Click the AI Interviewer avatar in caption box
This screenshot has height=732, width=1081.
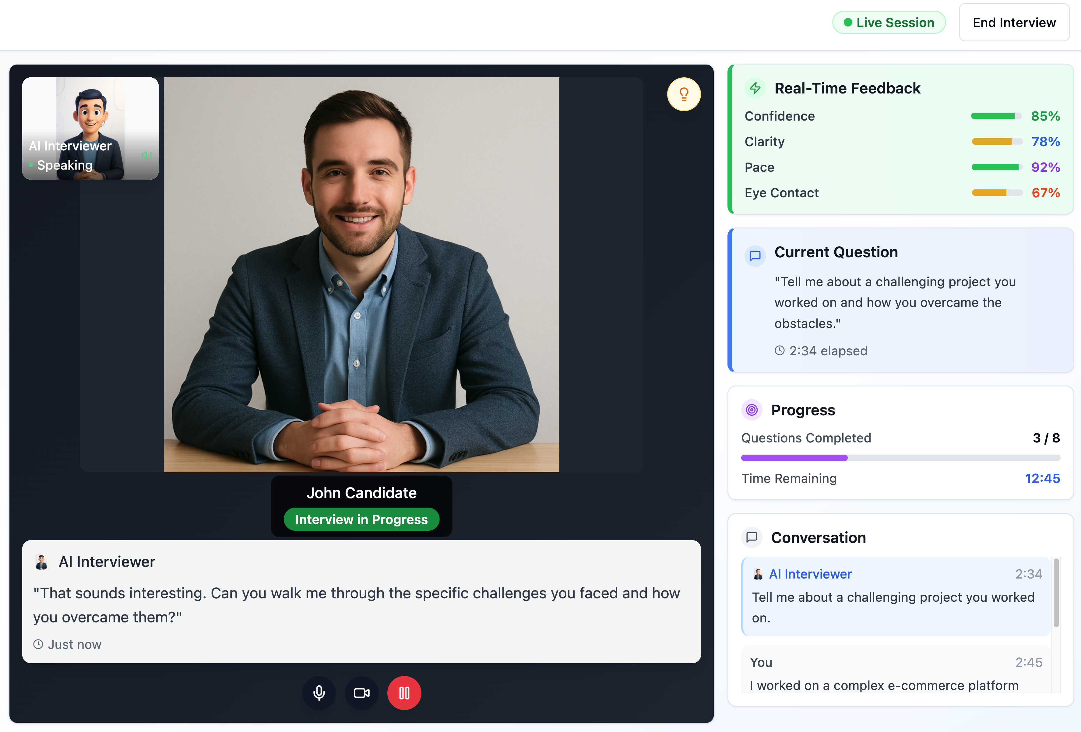click(x=41, y=562)
